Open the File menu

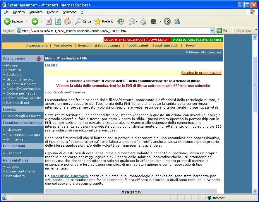coord(6,12)
